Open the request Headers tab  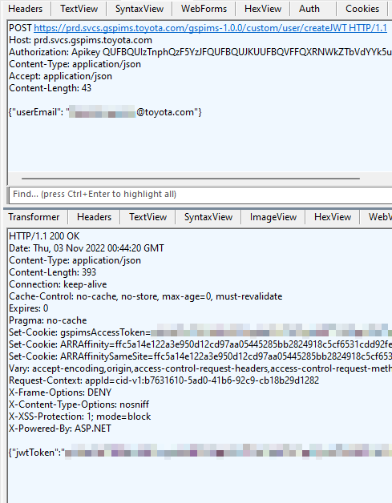(26, 9)
